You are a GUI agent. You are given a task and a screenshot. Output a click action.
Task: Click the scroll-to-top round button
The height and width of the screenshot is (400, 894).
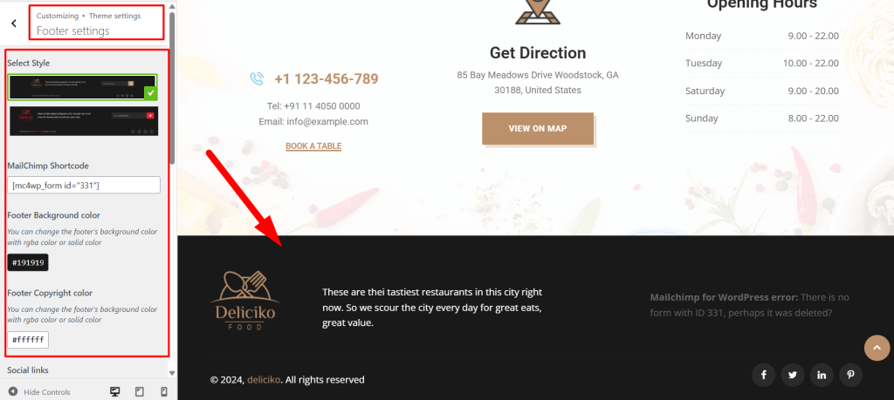[x=877, y=348]
